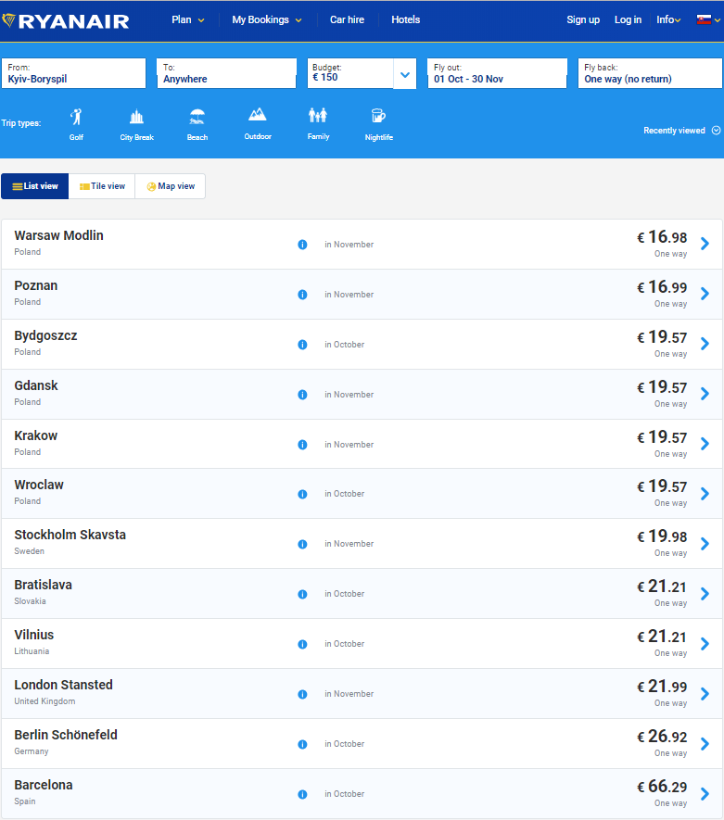
Task: Select the Wroclaw destination name
Action: tap(39, 485)
